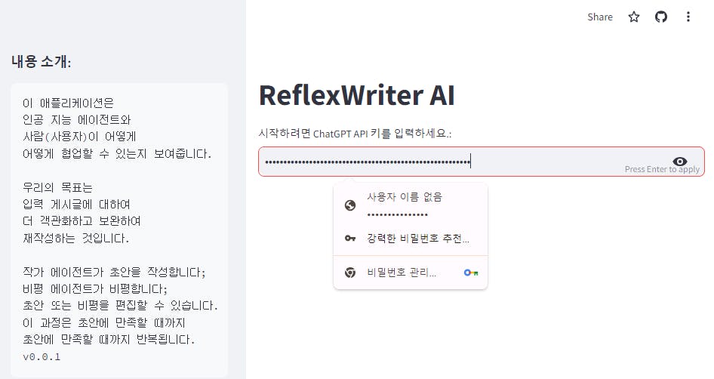Click the Share button
This screenshot has height=379, width=714.
point(600,17)
